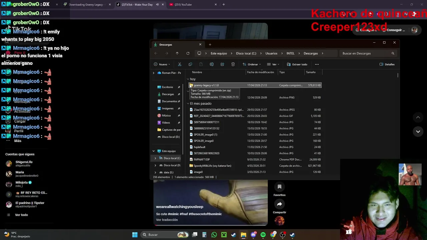This screenshot has width=427, height=240.
Task: Open Calculator from the taskbar
Action: pyautogui.click(x=204, y=235)
